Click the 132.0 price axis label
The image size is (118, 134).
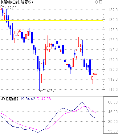coord(113,10)
